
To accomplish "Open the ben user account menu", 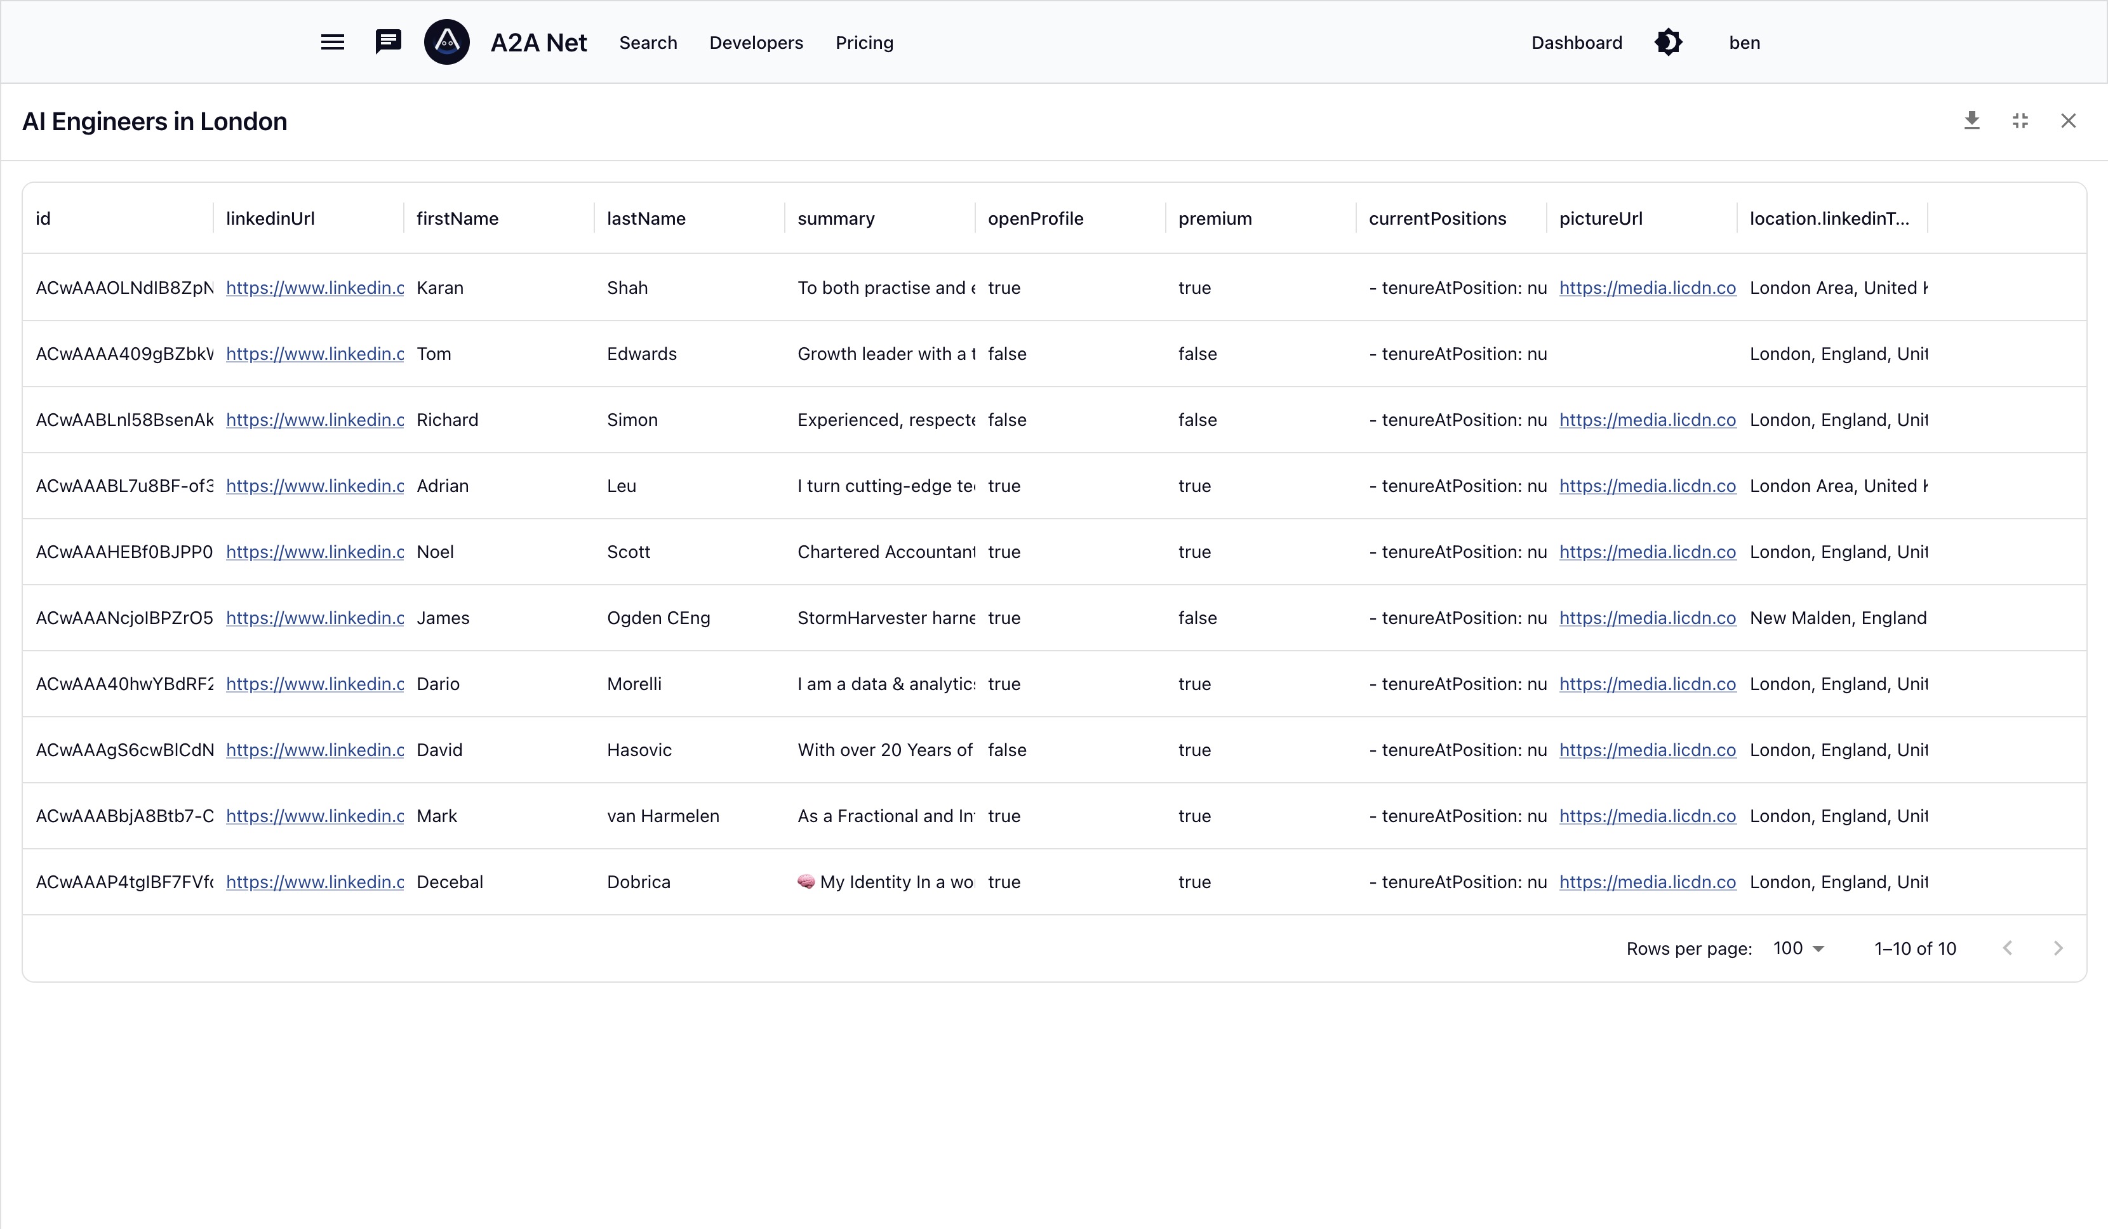I will [1744, 43].
